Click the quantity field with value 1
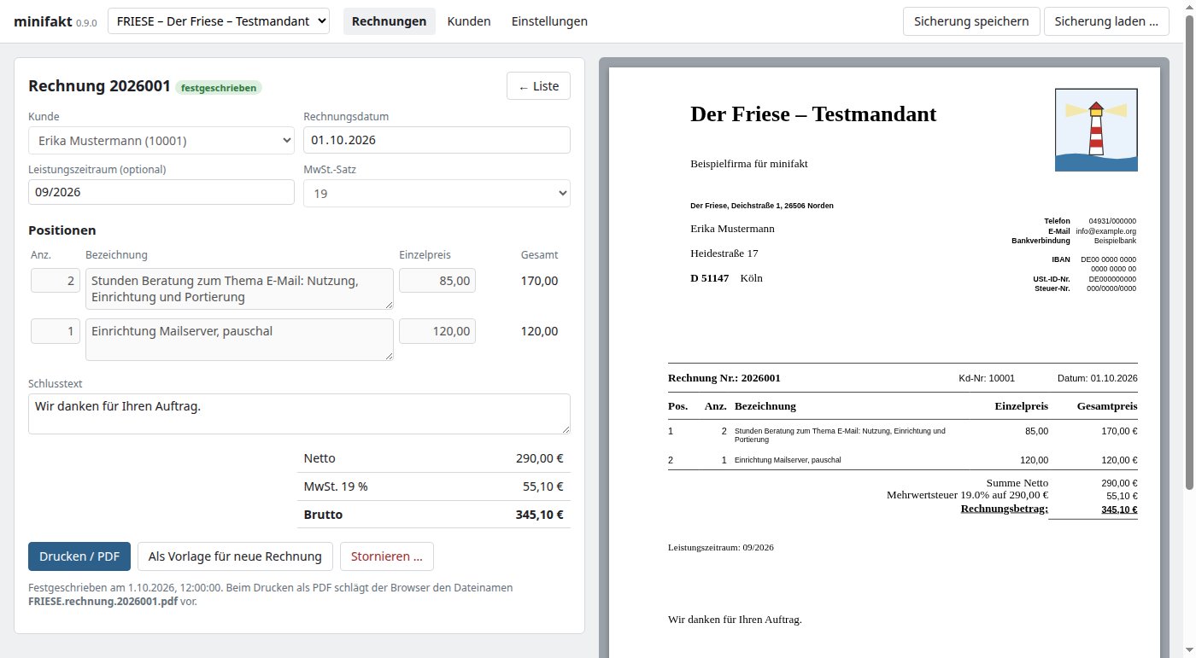The width and height of the screenshot is (1196, 658). 56,331
